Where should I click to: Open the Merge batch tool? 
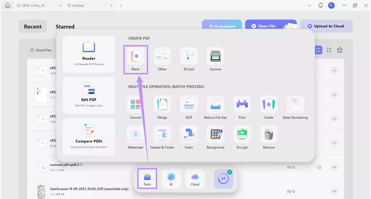tap(162, 105)
